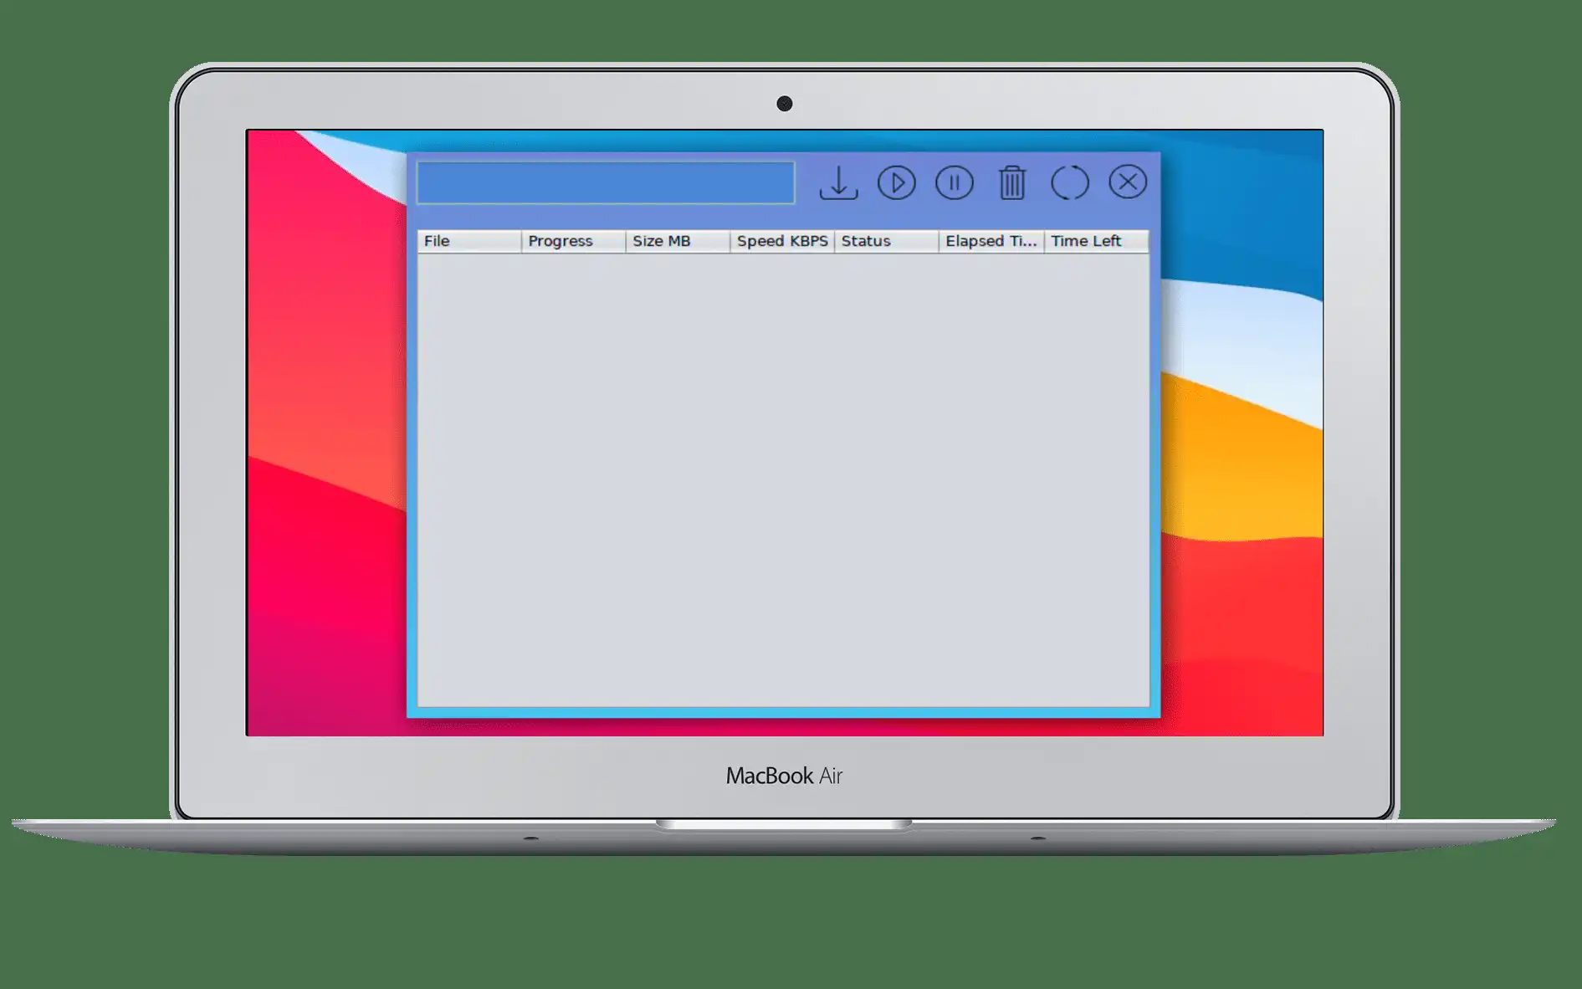Click the desktop wallpaper left of the window

[326, 435]
